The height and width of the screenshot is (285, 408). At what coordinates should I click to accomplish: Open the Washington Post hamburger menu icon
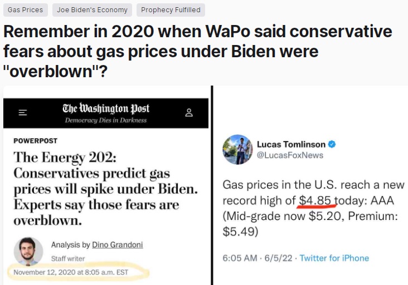(x=23, y=113)
